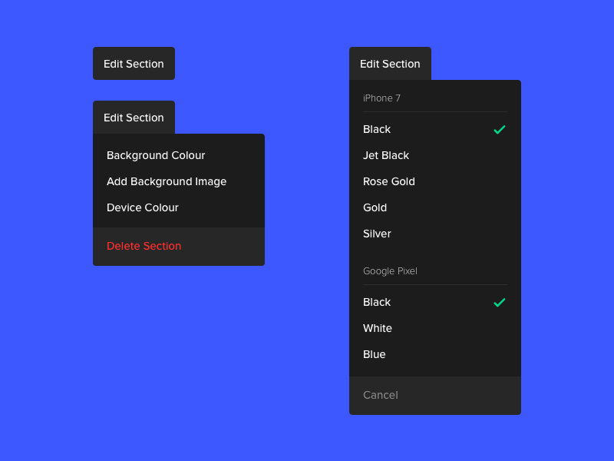Click the iPhone 7 group header
Viewport: 614px width, 461px height.
pos(382,98)
